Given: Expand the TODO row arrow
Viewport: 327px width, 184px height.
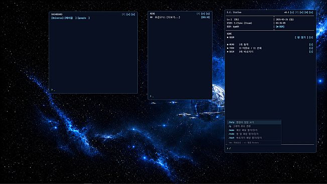Looking at the screenshot, I should coord(311,48).
